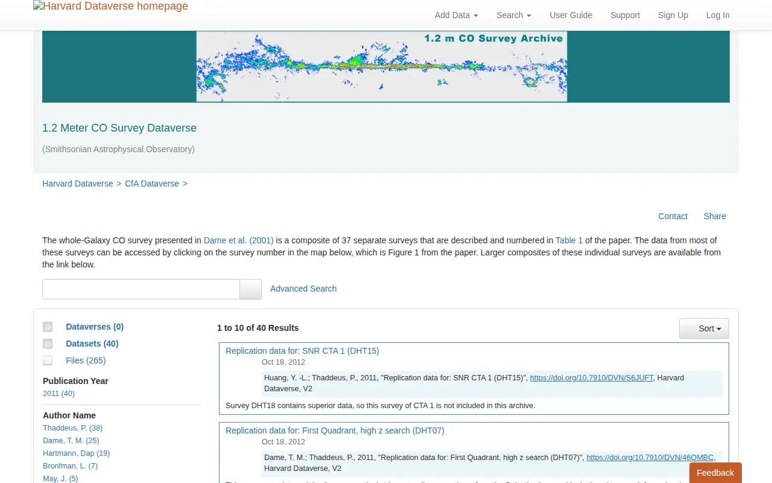Click the Contact link
Viewport: 772px width, 483px height.
(673, 216)
